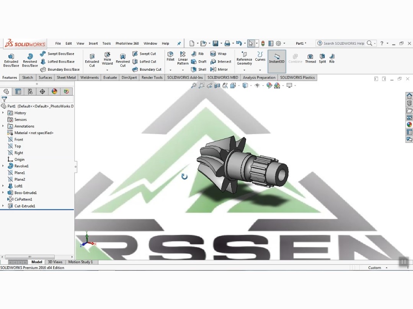Click the Search SOLIDWORKS Help field

(344, 44)
